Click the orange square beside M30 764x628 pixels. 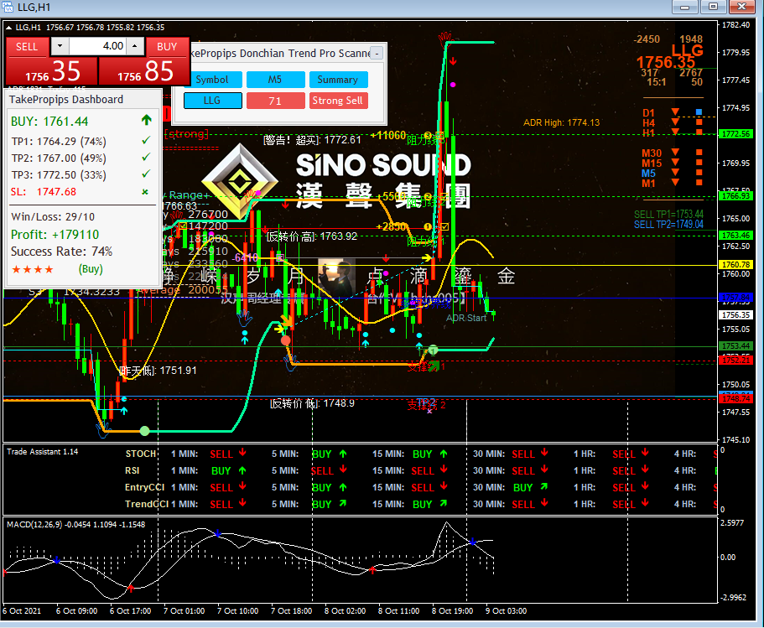[699, 153]
